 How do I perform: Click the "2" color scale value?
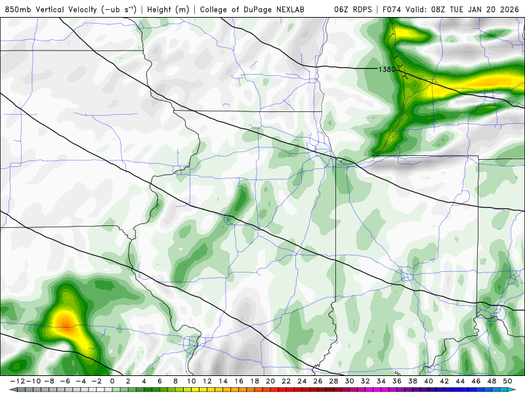coord(128,381)
